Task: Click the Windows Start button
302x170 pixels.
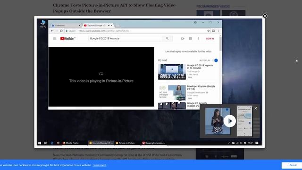Action: 40,143
